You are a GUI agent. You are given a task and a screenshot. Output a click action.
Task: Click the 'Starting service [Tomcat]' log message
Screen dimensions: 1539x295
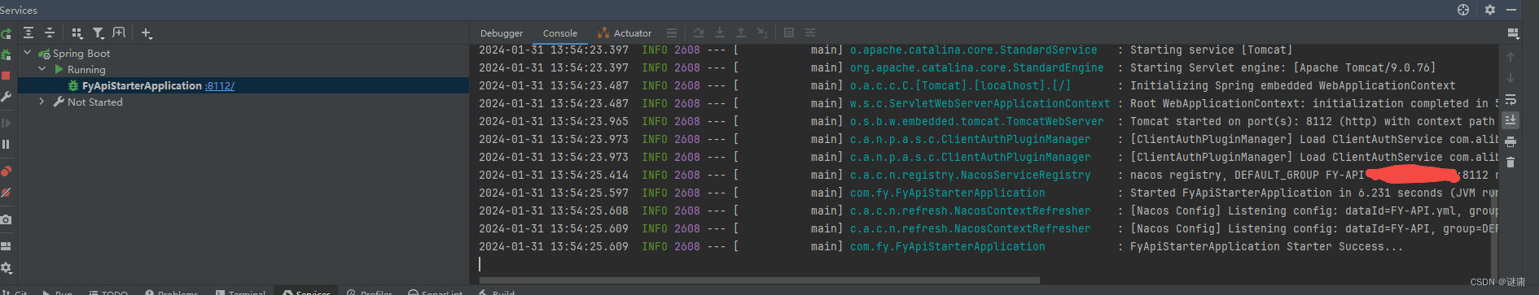pos(1211,50)
